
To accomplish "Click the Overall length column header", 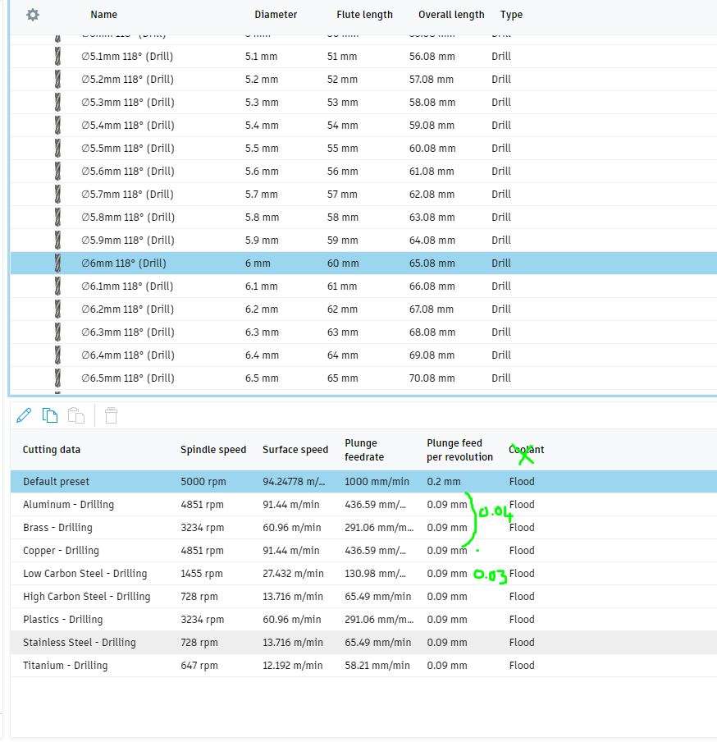I will point(451,15).
